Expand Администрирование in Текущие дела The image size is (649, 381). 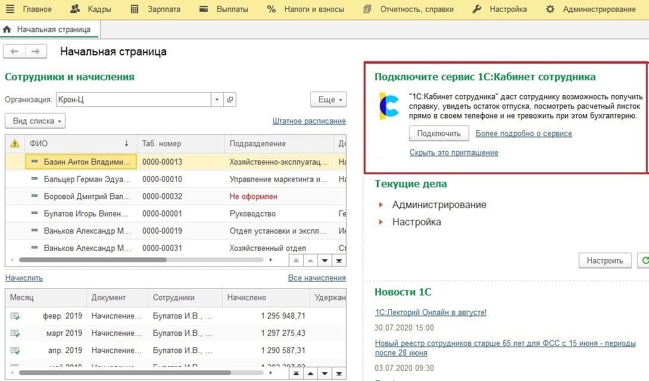(439, 204)
